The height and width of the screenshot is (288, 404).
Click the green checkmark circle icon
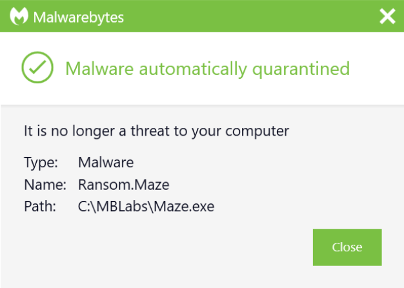(x=37, y=67)
